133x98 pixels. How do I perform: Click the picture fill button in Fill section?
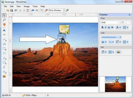(118, 52)
